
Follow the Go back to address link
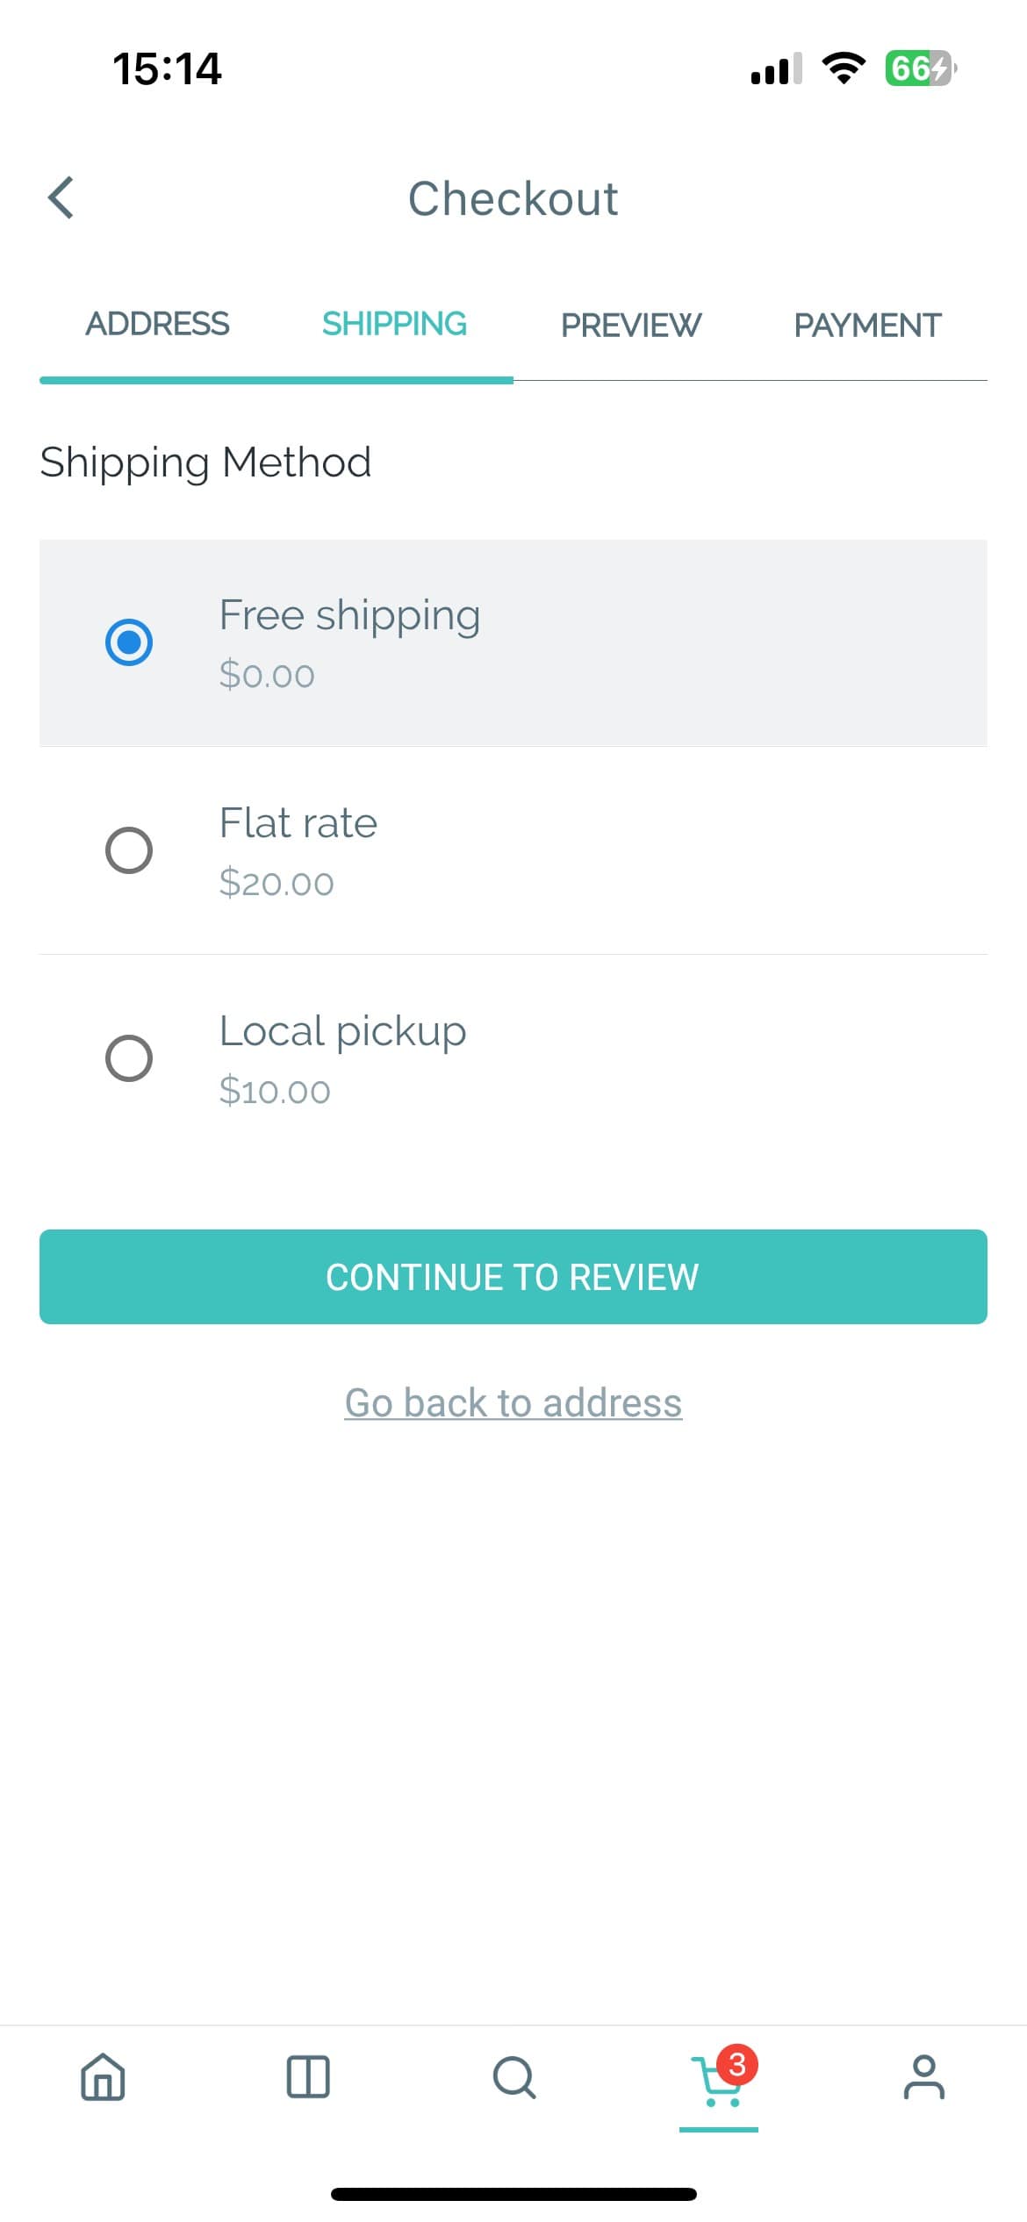click(x=513, y=1402)
